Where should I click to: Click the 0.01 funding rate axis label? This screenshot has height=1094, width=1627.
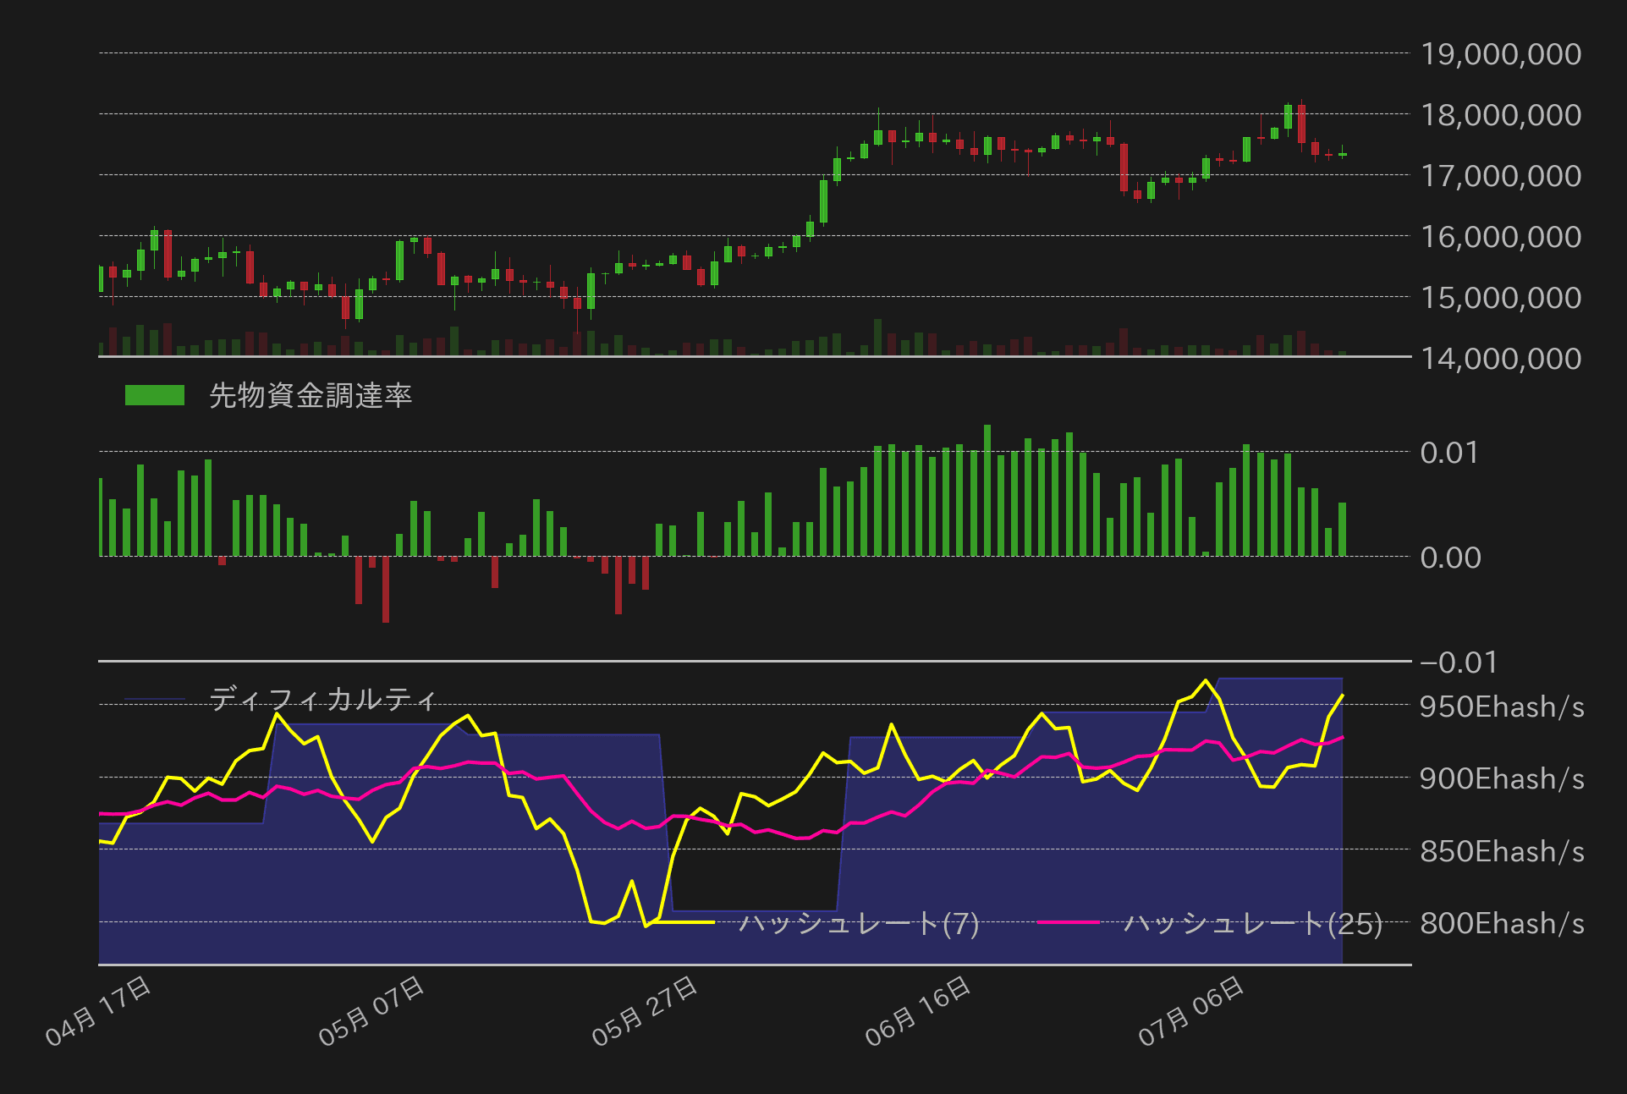(1449, 453)
